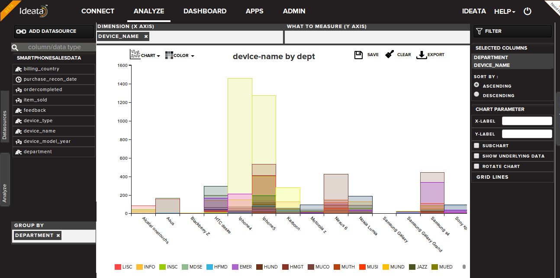Image resolution: width=560 pixels, height=278 pixels.
Task: Click the What to Measure drop area
Action: 377,37
